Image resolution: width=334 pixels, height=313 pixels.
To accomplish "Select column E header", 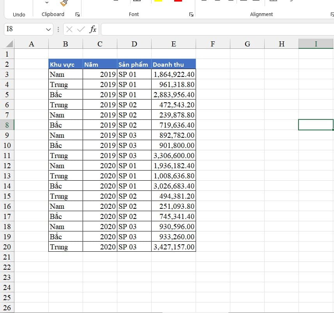I will [x=173, y=44].
